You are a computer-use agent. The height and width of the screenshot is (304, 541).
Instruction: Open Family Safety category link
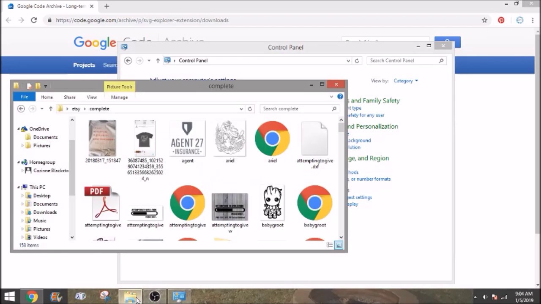pyautogui.click(x=373, y=100)
